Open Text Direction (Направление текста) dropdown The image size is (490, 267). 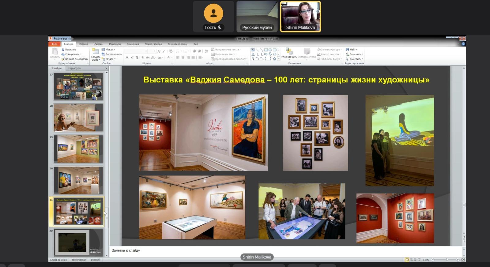(x=226, y=49)
